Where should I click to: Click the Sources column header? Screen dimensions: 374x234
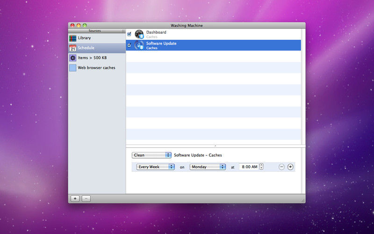95,31
